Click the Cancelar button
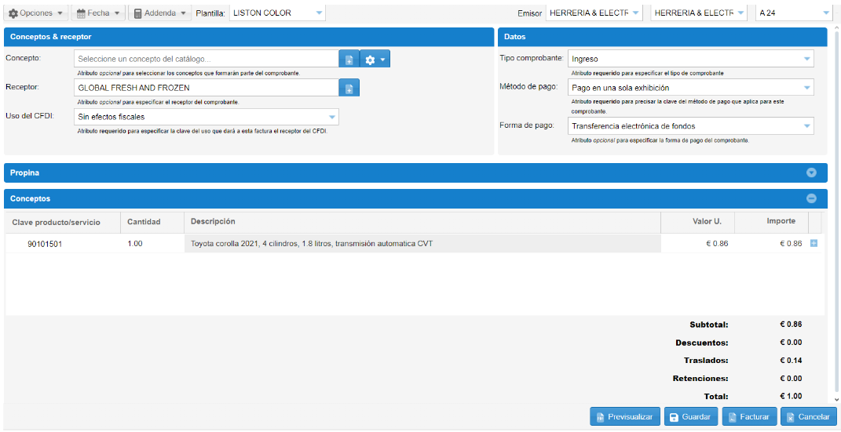 click(808, 417)
